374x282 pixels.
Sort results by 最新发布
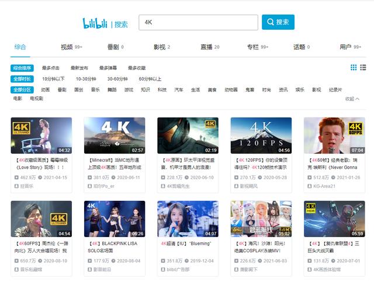coord(79,68)
